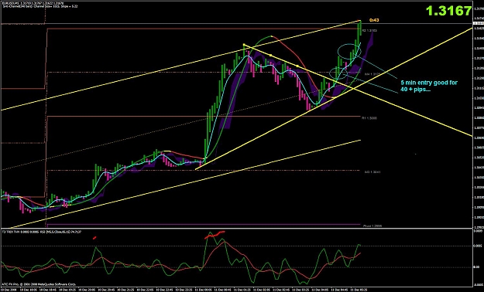
Task: Click the 11 Dec 00:05 label on time axis
Action: (204, 289)
